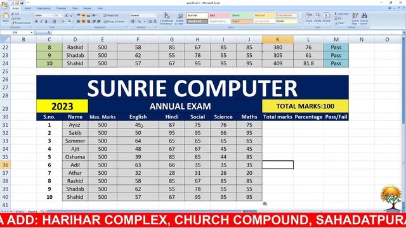Click the Select All corner button

[x=5, y=39]
